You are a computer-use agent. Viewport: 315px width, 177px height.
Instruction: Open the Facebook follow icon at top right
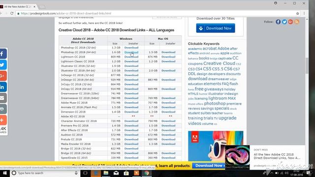coord(278,22)
